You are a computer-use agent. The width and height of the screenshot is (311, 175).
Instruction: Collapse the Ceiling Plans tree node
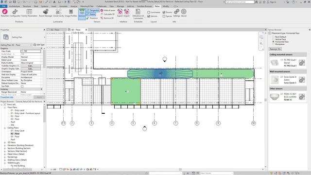coord(5,128)
